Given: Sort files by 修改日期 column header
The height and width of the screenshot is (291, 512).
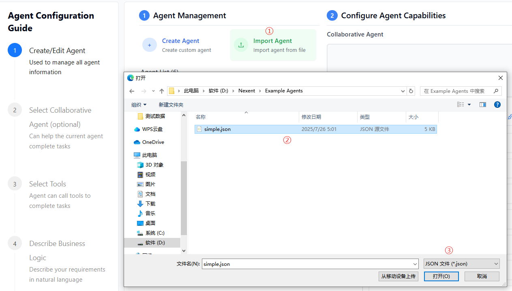Looking at the screenshot, I should pos(311,117).
